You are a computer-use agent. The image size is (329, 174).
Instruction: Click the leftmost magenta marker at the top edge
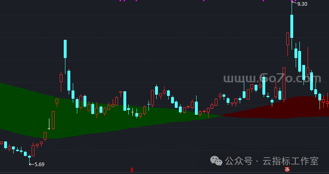coord(120,1)
